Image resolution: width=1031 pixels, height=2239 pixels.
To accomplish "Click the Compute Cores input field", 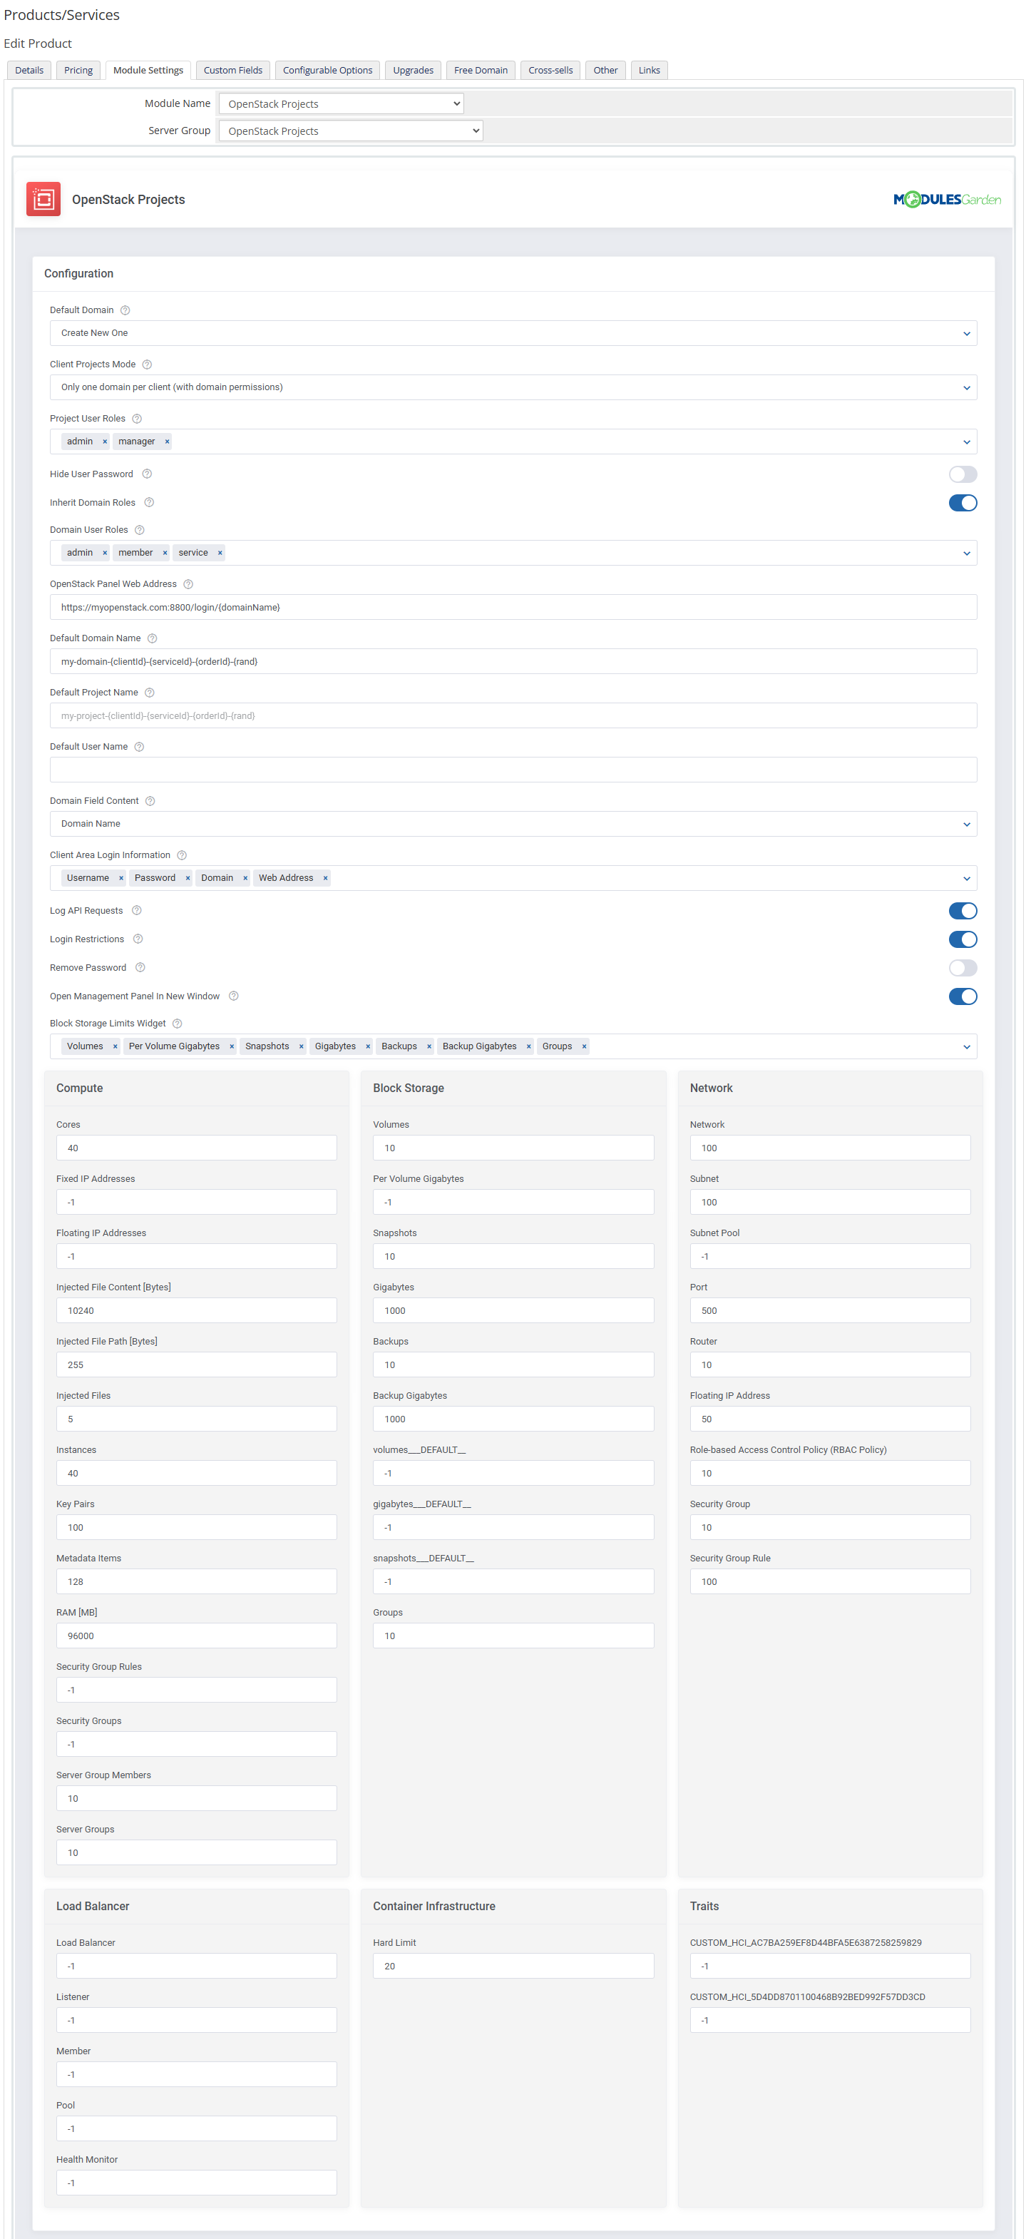I will pos(196,1147).
